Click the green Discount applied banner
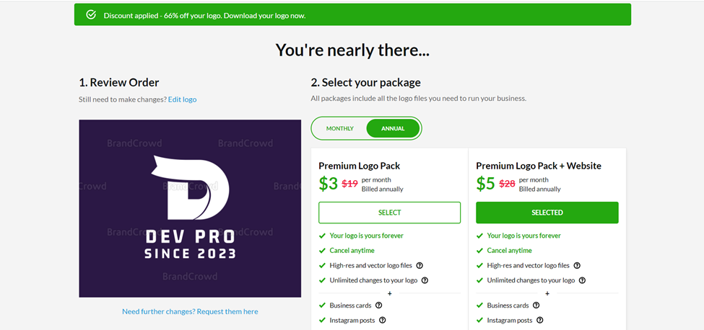The image size is (704, 330). (352, 15)
